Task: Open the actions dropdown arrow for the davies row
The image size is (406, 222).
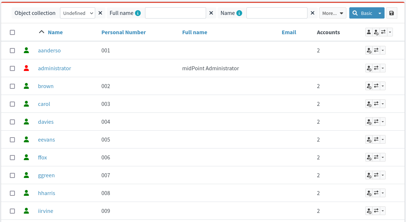Action: pyautogui.click(x=383, y=122)
